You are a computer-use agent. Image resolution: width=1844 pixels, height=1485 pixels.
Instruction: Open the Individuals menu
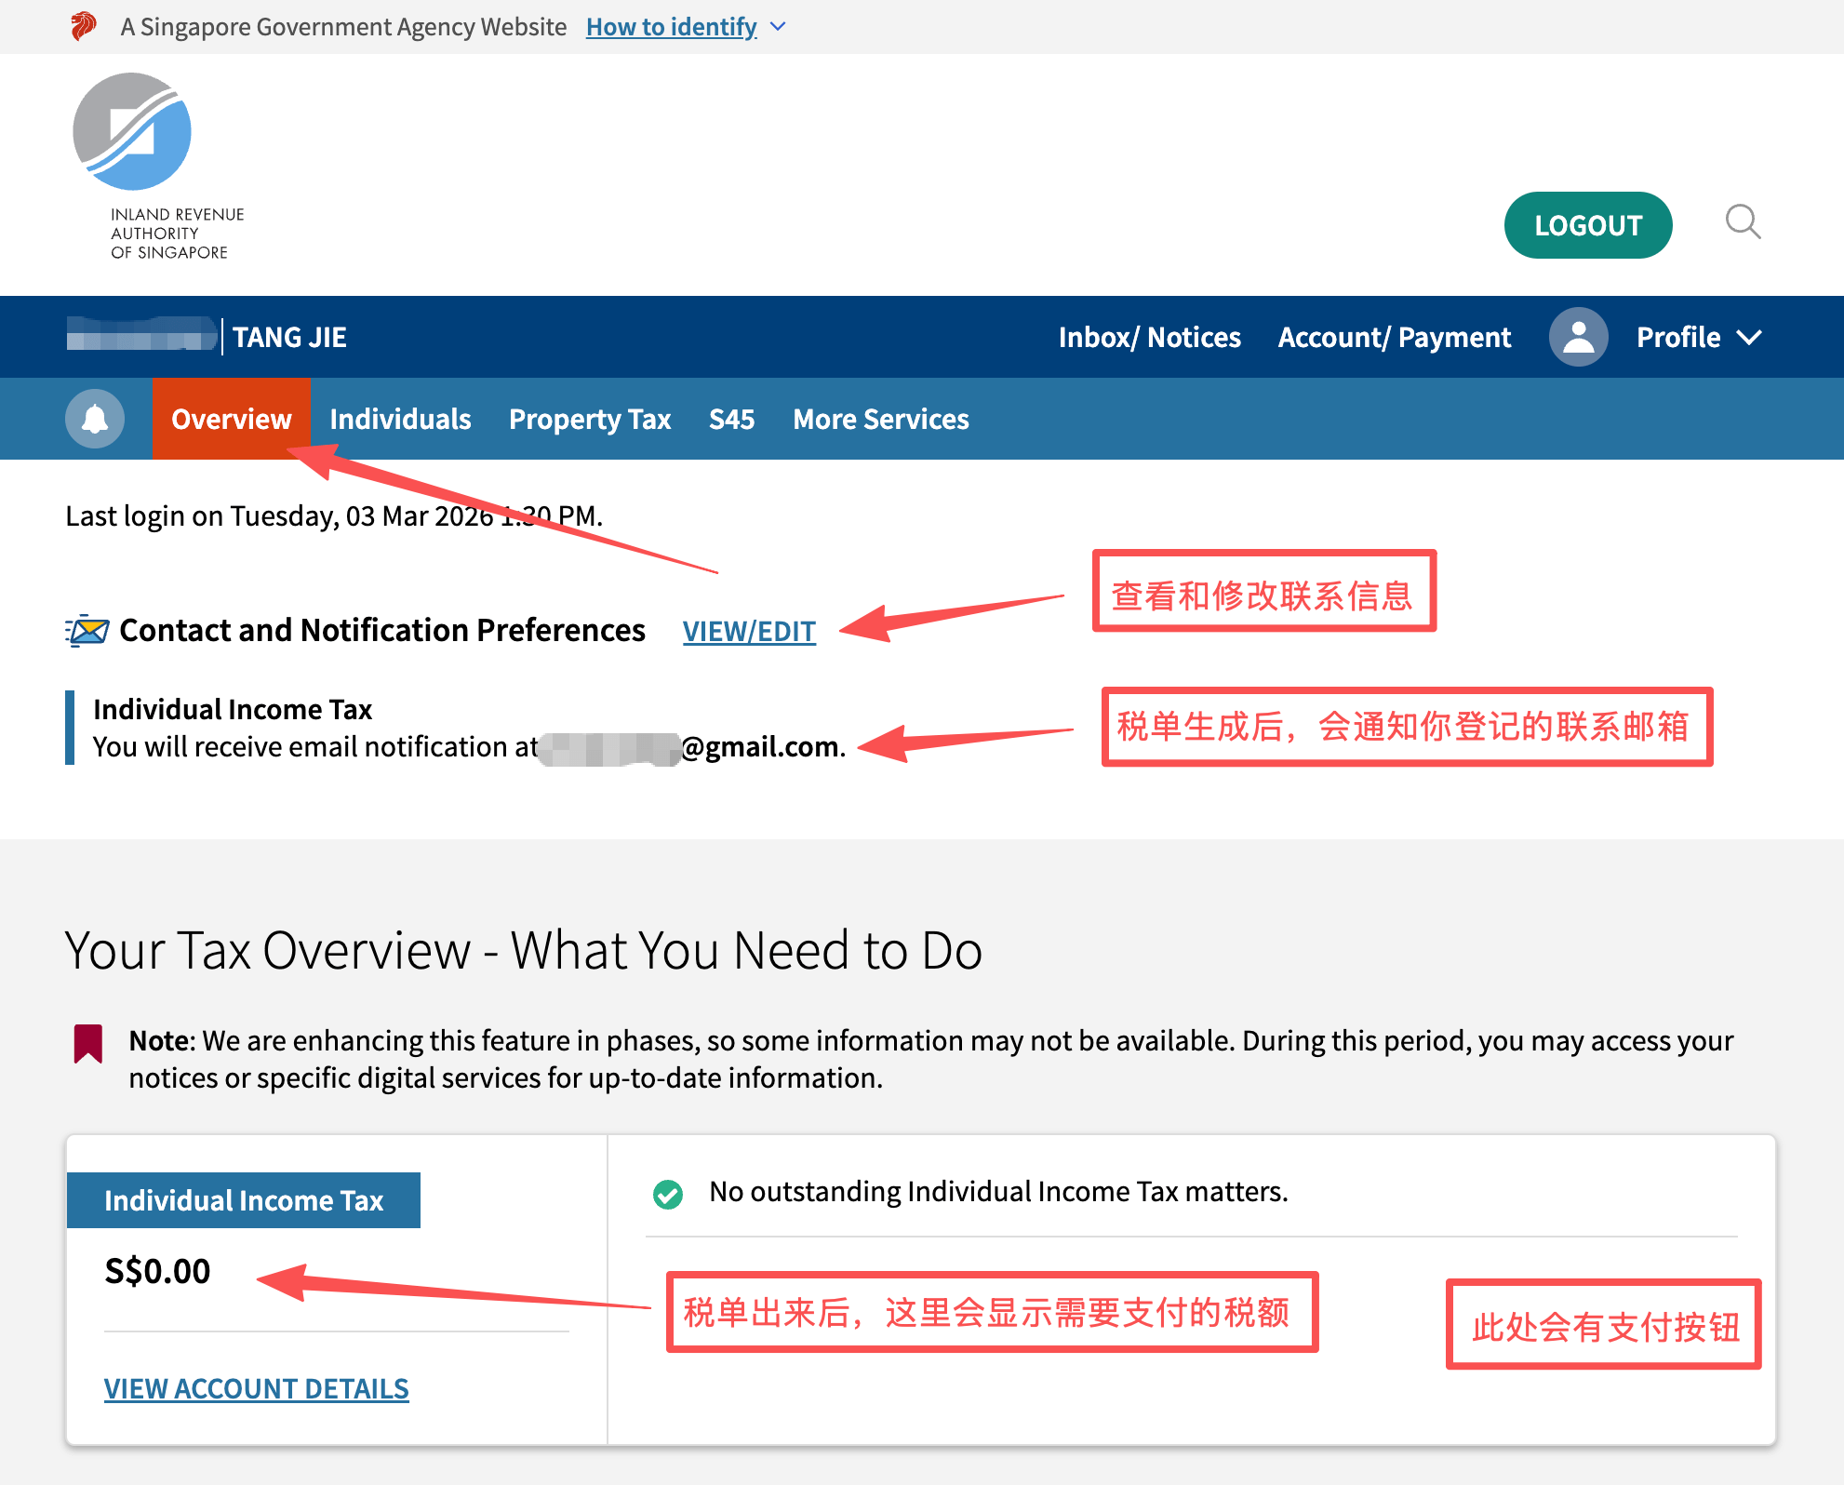click(400, 420)
